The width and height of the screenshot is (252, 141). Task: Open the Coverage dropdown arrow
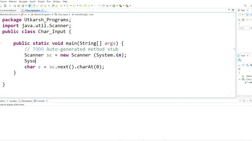point(124,6)
